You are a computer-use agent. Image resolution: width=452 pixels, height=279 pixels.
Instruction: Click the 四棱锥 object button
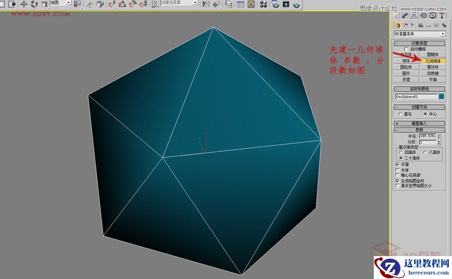(x=433, y=73)
